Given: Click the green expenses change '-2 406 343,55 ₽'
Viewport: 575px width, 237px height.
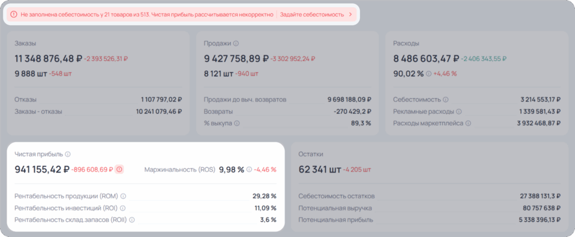Looking at the screenshot, I should click(x=483, y=58).
